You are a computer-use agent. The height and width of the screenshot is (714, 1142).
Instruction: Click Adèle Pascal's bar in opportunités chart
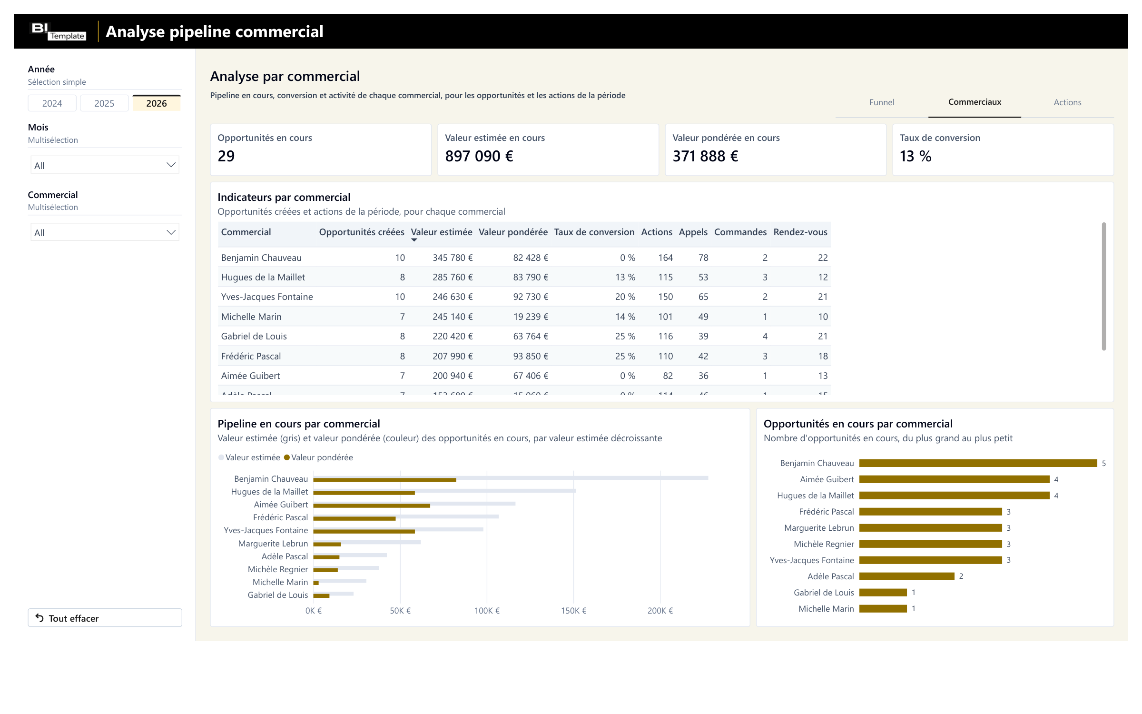[x=907, y=576]
